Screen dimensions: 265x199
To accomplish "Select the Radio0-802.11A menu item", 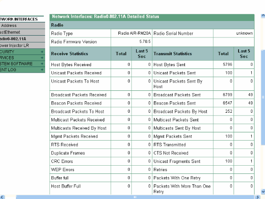I will (x=22, y=39).
